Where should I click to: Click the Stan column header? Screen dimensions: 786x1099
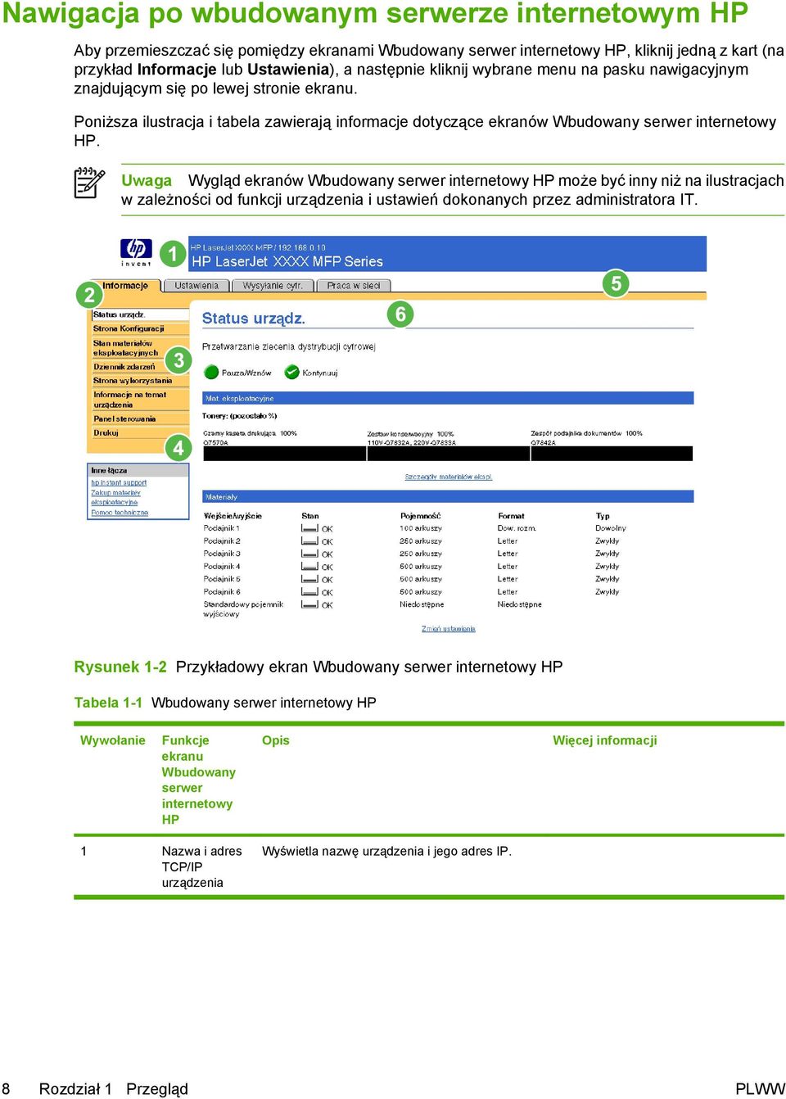click(309, 516)
